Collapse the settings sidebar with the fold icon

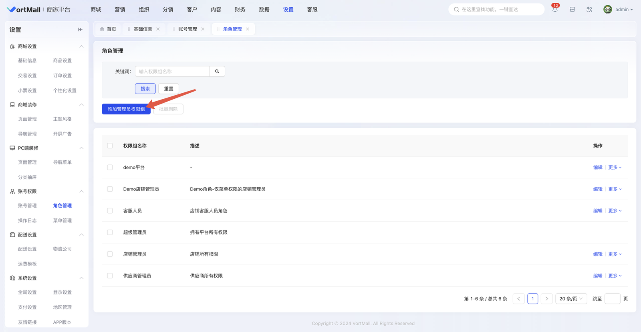tap(80, 30)
